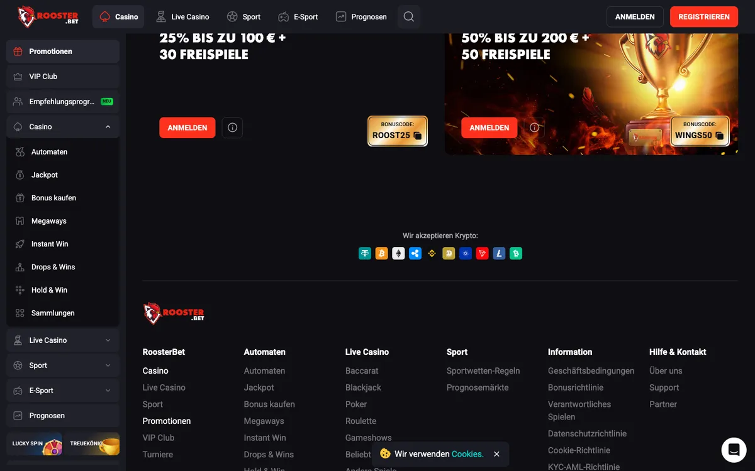The width and height of the screenshot is (755, 471).
Task: Open the Lucky Spin banner
Action: point(34,444)
